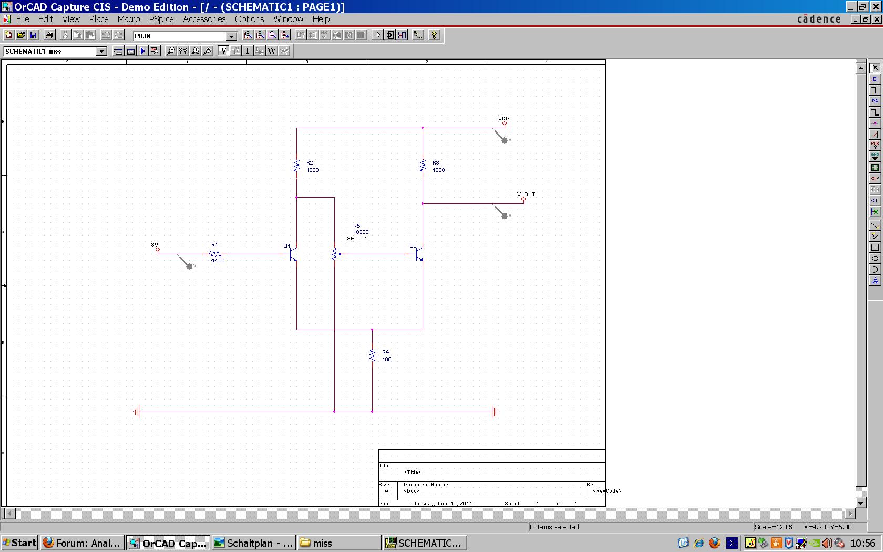Open the File menu
The width and height of the screenshot is (883, 552).
(x=23, y=19)
